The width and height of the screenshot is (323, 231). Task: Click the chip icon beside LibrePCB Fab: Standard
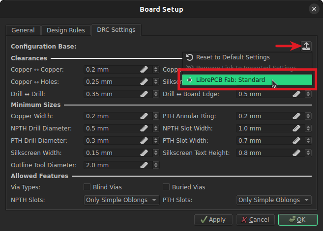(x=190, y=80)
